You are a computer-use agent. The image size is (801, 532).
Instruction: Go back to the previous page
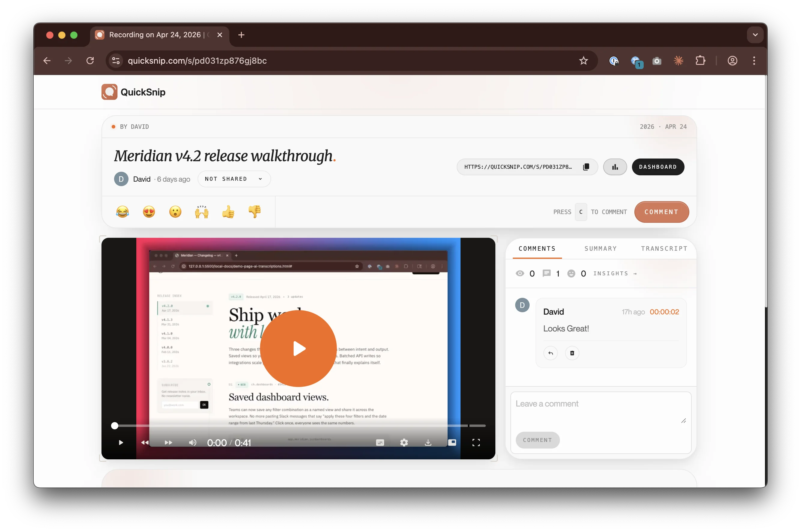click(47, 61)
